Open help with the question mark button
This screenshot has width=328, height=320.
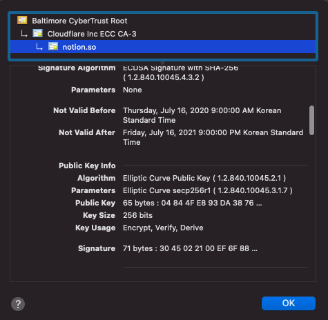(18, 304)
